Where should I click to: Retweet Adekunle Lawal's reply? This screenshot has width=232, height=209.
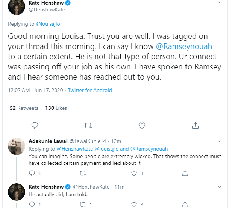(83, 173)
